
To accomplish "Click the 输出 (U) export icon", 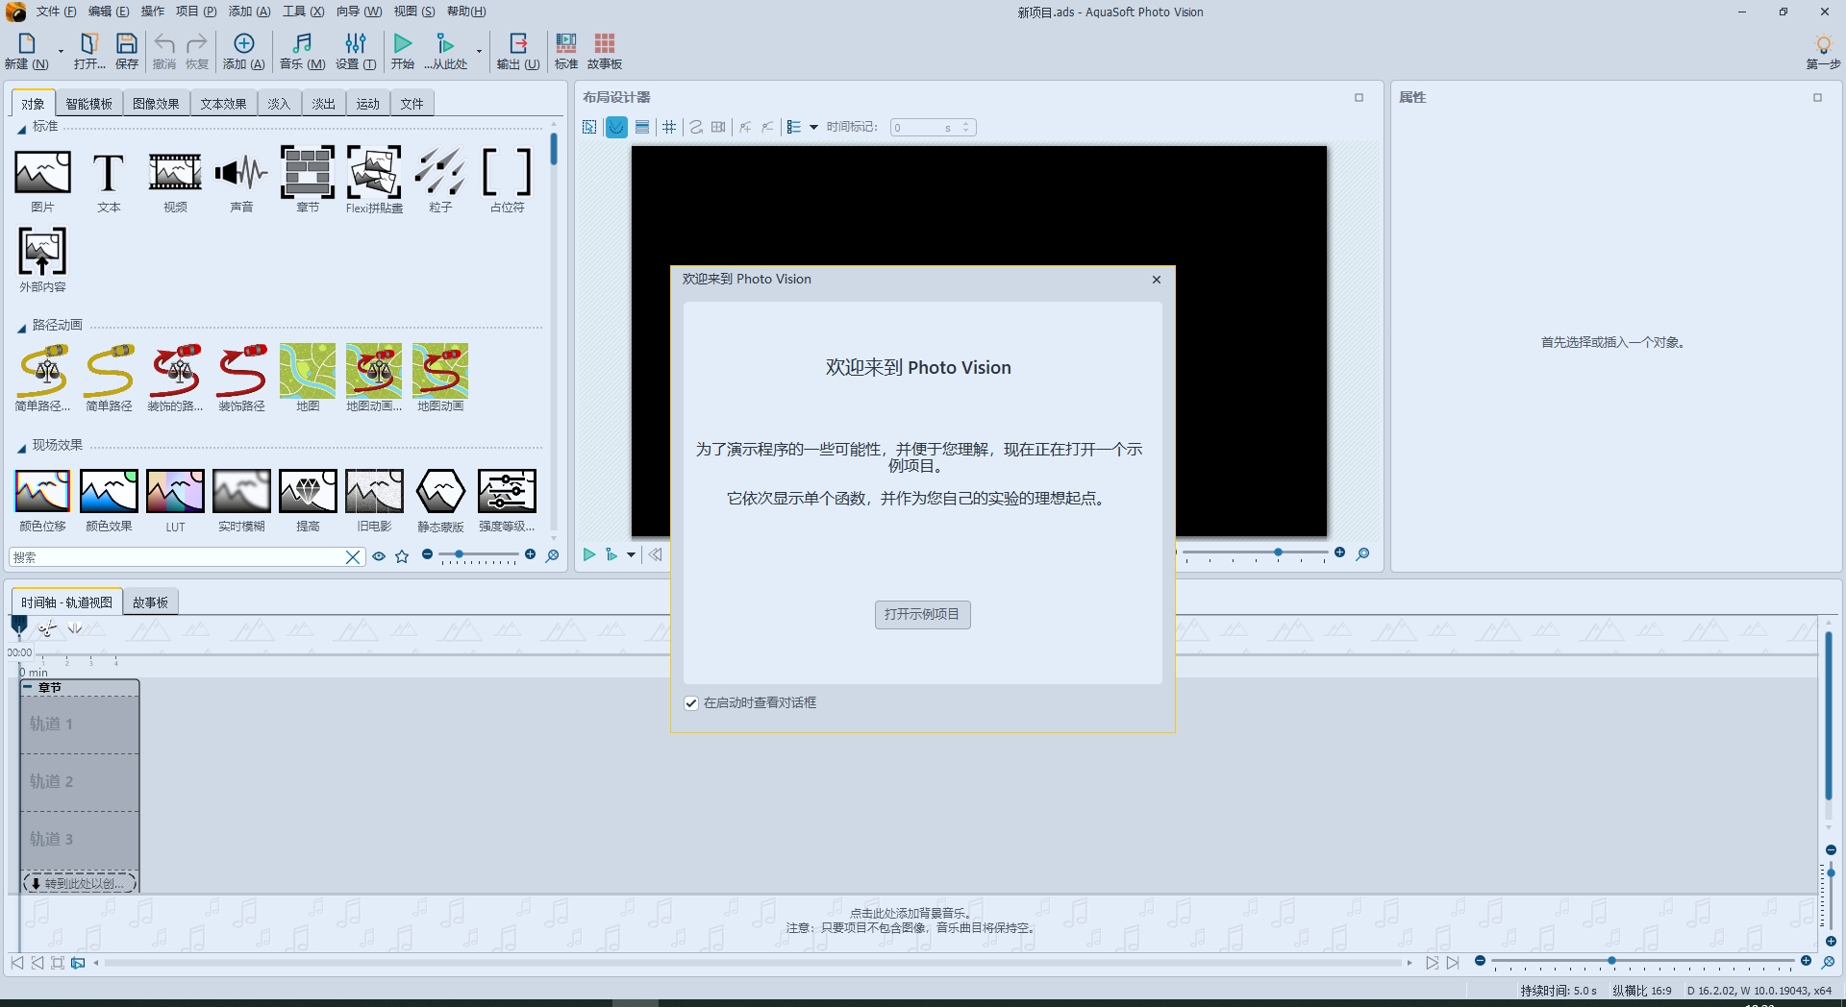I will [518, 43].
